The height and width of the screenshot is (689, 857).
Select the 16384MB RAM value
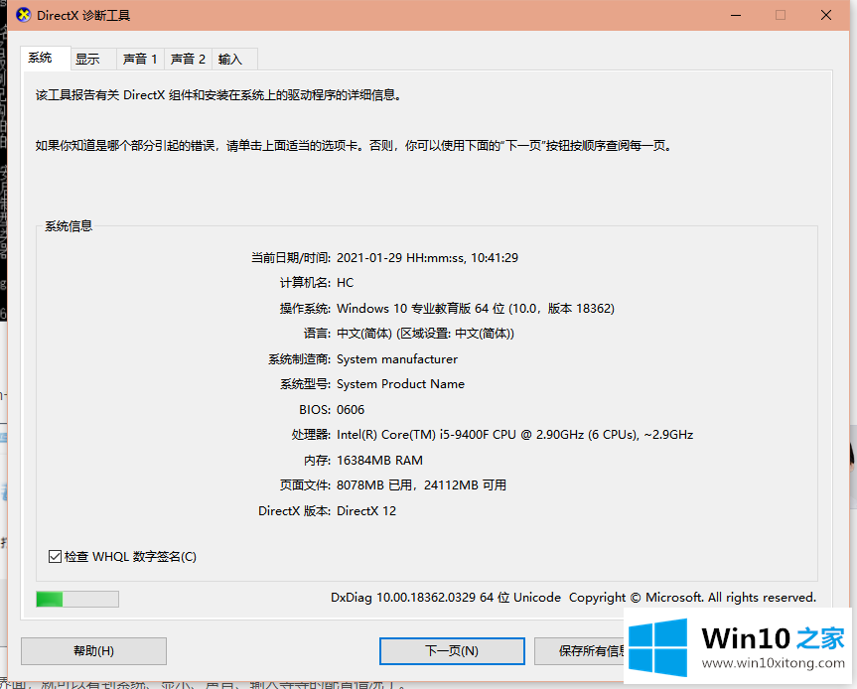tap(379, 460)
